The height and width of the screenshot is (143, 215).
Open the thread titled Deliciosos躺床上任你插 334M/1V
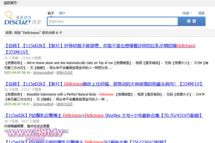coord(104,84)
